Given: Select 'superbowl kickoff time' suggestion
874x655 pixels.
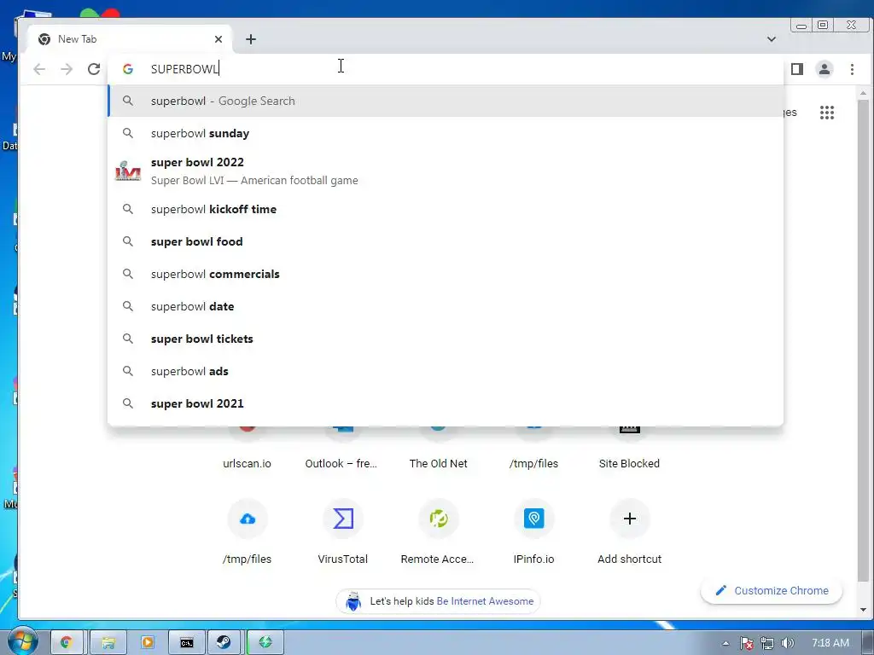Looking at the screenshot, I should point(446,210).
